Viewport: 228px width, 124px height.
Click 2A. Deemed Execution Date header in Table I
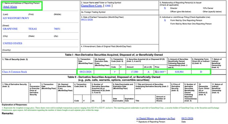(x=102, y=62)
